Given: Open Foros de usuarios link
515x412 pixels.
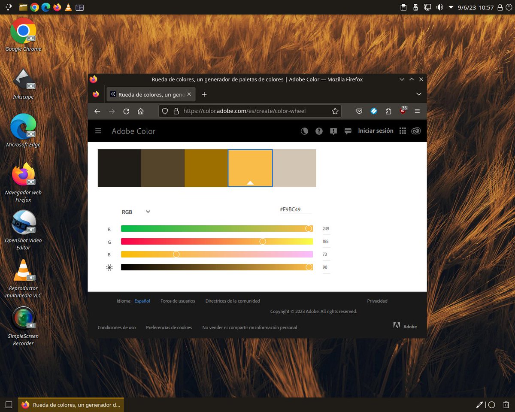Looking at the screenshot, I should pos(178,301).
